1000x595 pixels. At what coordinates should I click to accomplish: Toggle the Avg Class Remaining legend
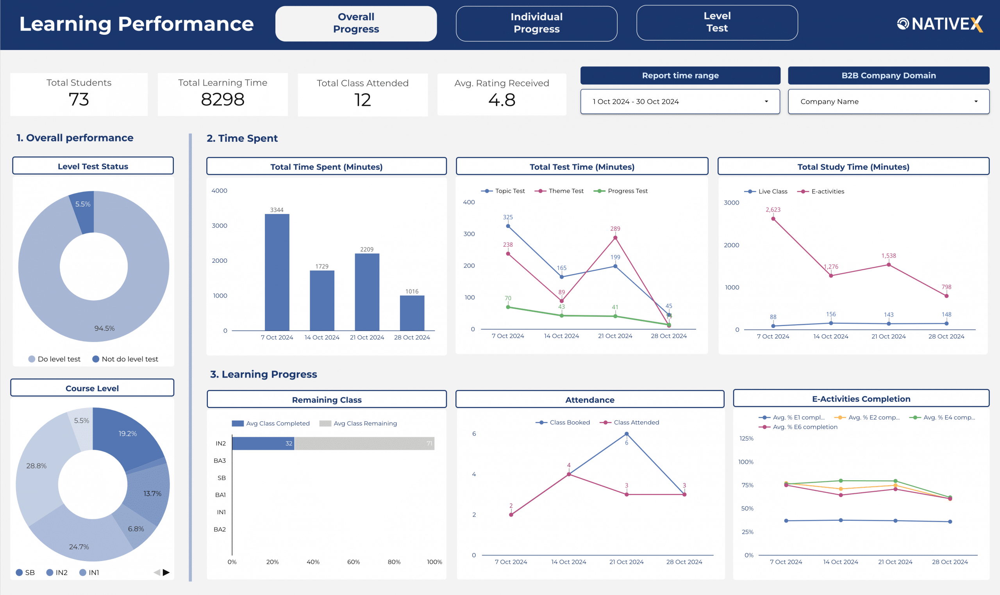pyautogui.click(x=364, y=423)
